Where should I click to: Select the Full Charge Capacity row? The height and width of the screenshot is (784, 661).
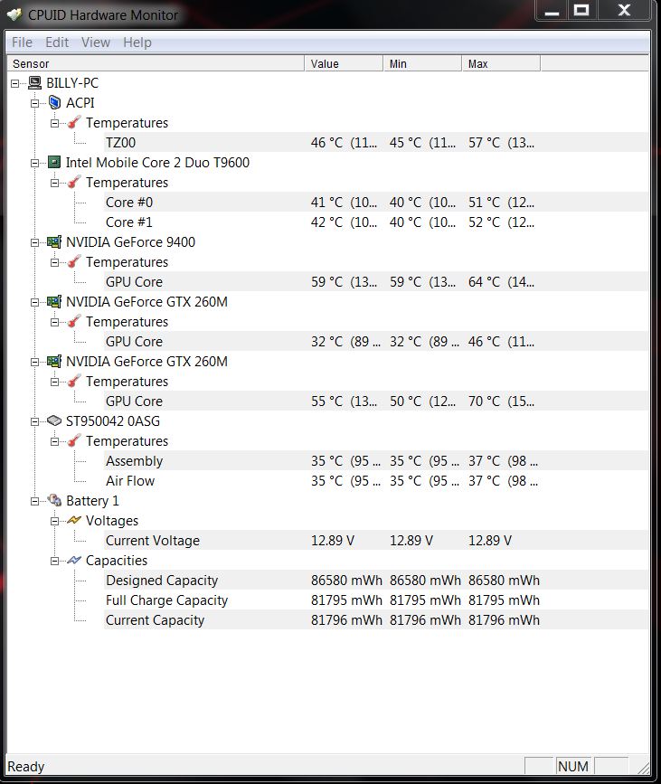click(166, 600)
